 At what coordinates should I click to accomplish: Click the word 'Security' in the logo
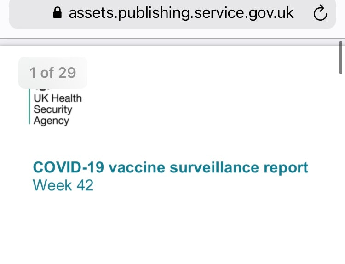click(53, 109)
